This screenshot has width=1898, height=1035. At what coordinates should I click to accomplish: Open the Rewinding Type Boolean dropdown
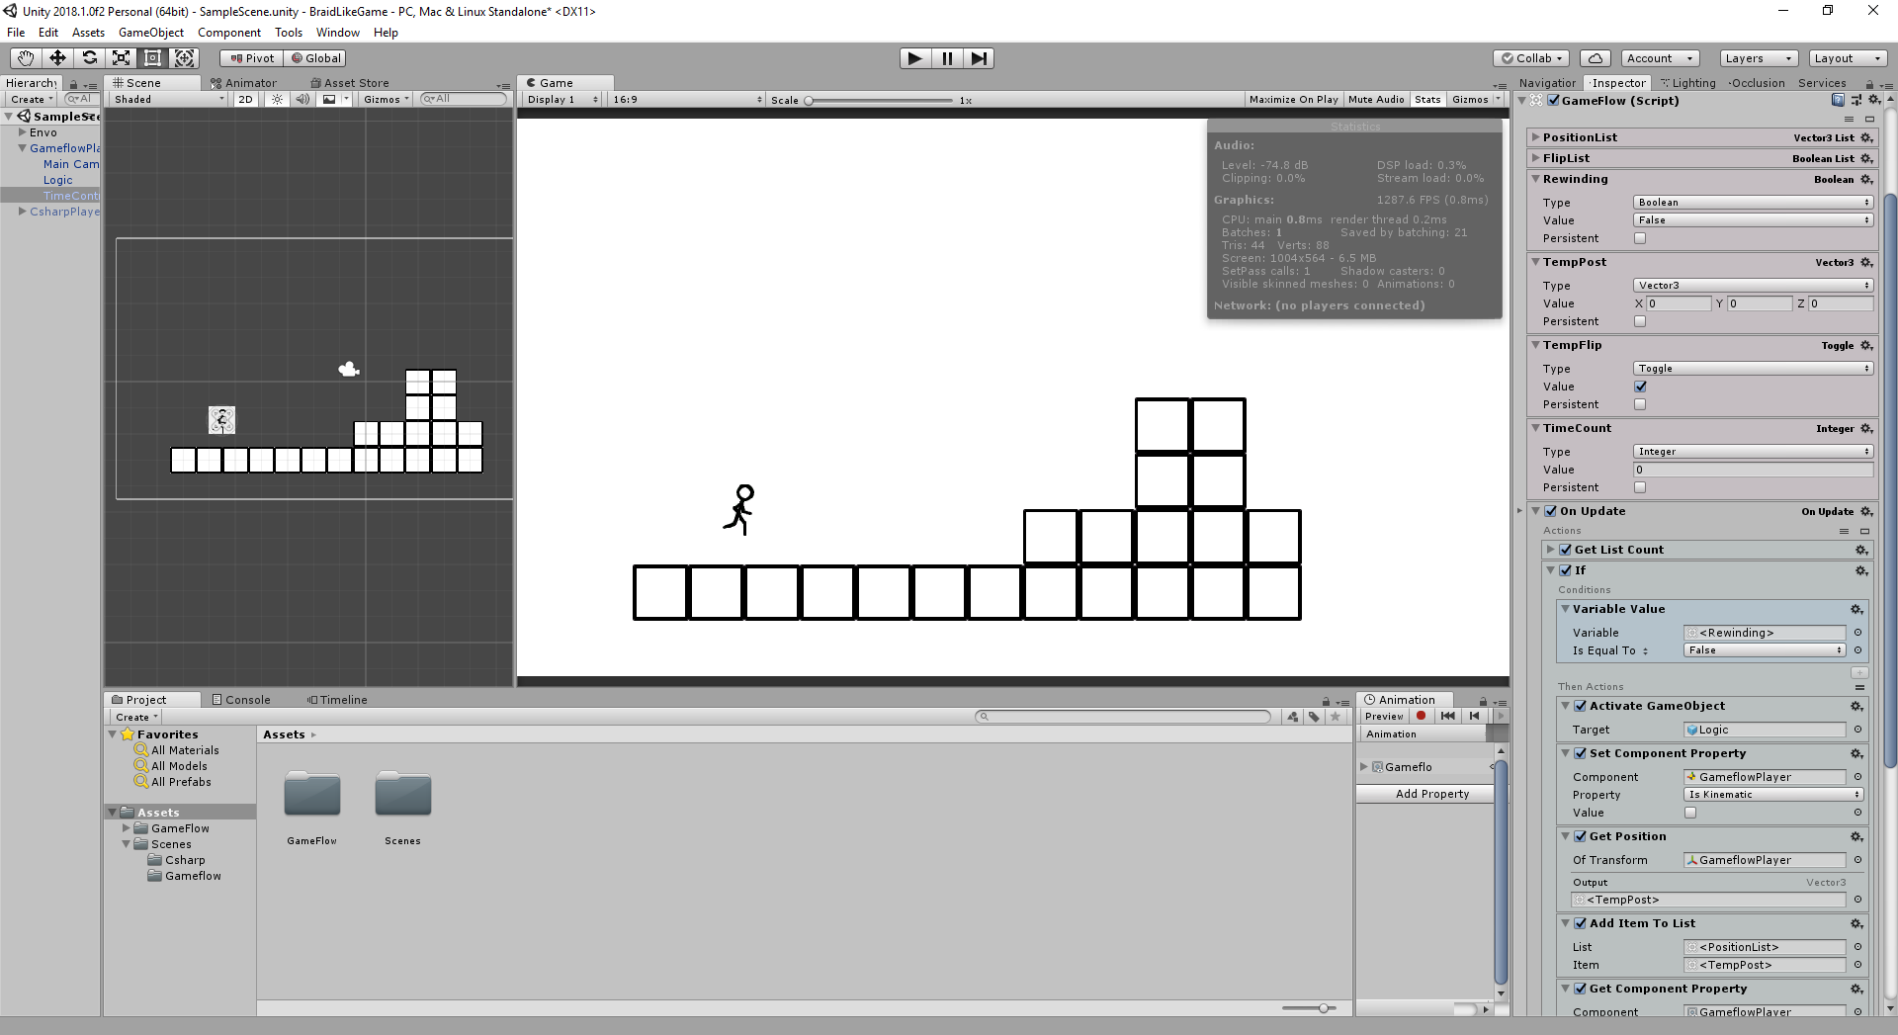pyautogui.click(x=1753, y=203)
